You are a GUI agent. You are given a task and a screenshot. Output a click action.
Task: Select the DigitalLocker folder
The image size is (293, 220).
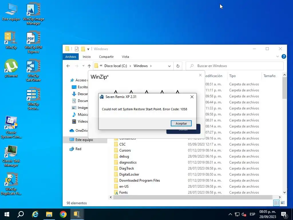129,174
